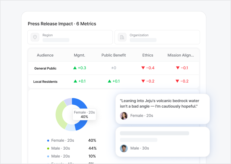Open the Region selector field

point(70,37)
